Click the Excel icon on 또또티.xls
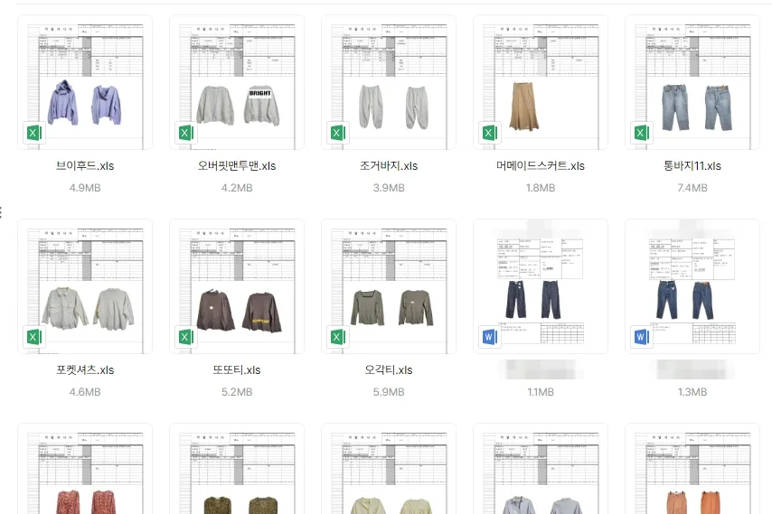Viewport: 772px width, 514px height. (186, 337)
